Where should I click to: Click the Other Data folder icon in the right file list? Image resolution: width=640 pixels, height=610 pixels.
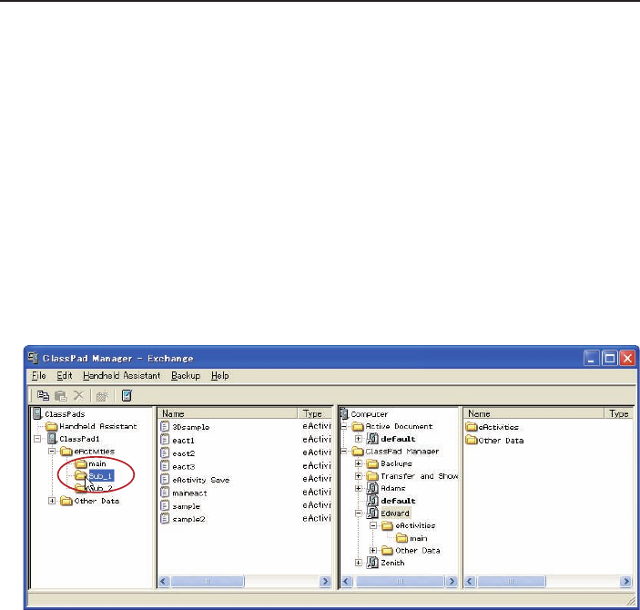[x=472, y=440]
